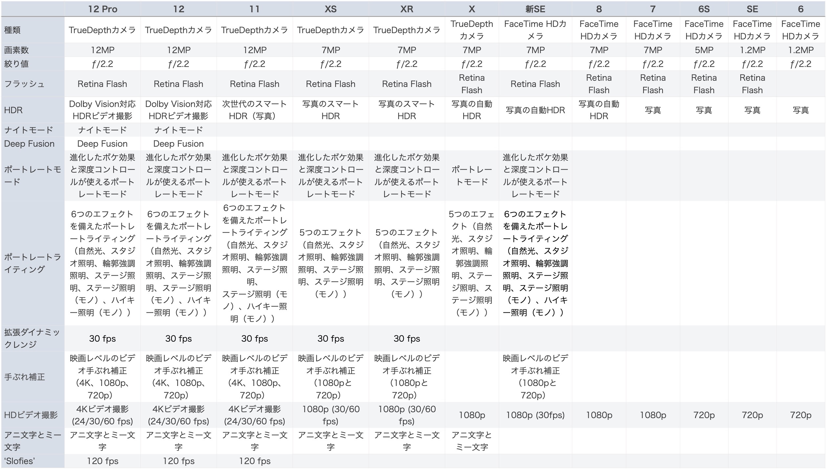The width and height of the screenshot is (826, 469).
Task: Select the 12 Pro column header
Action: 102,9
